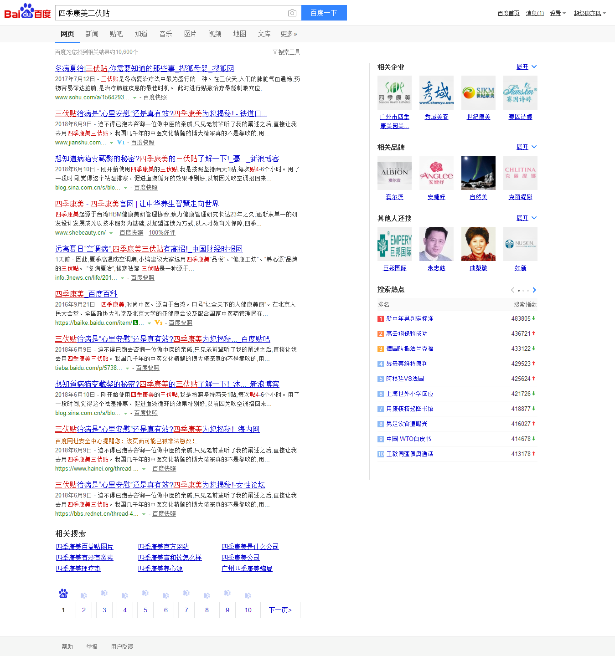Click 用户反馈 in the footer
The width and height of the screenshot is (615, 656).
point(122,646)
